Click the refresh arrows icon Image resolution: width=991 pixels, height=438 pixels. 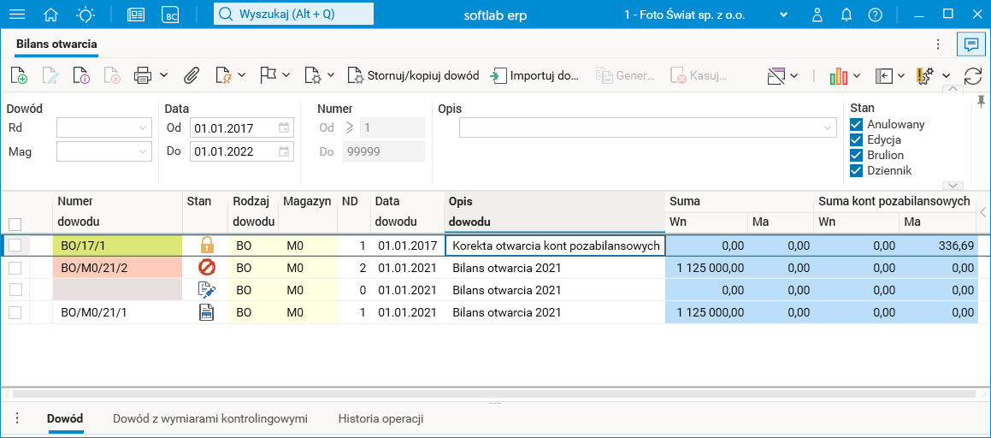tap(972, 75)
